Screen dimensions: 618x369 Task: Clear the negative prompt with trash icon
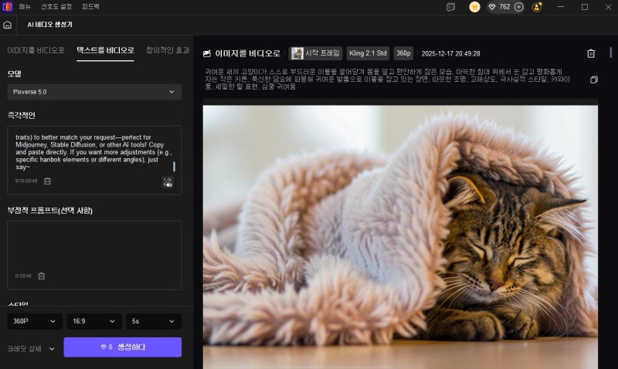(x=42, y=276)
